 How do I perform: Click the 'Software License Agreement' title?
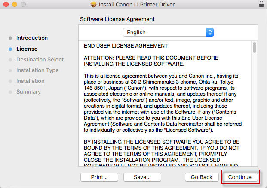[117, 19]
